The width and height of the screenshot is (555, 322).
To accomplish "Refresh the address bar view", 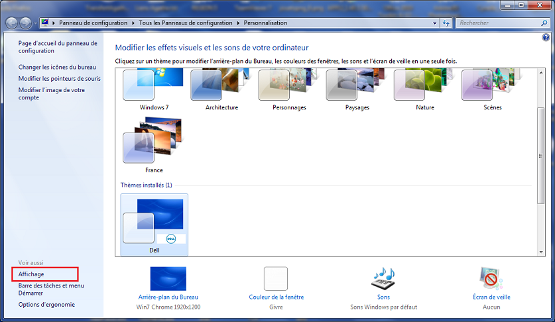I will 446,23.
